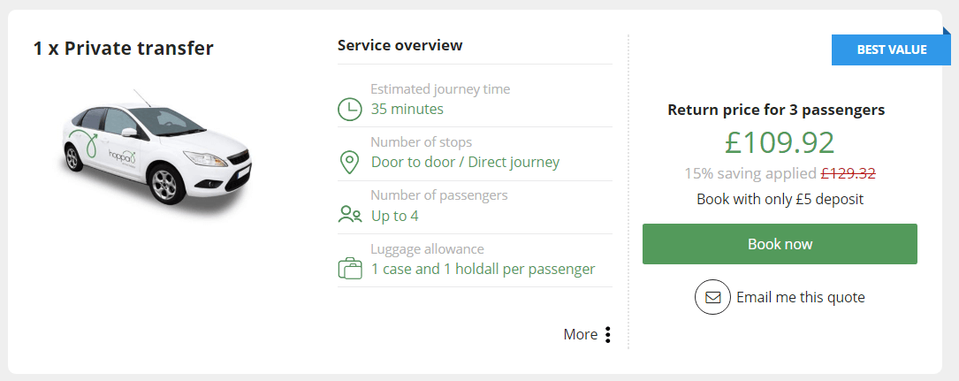Click Book with only £5 deposit text
Screen dimensions: 959x381
pyautogui.click(x=780, y=199)
